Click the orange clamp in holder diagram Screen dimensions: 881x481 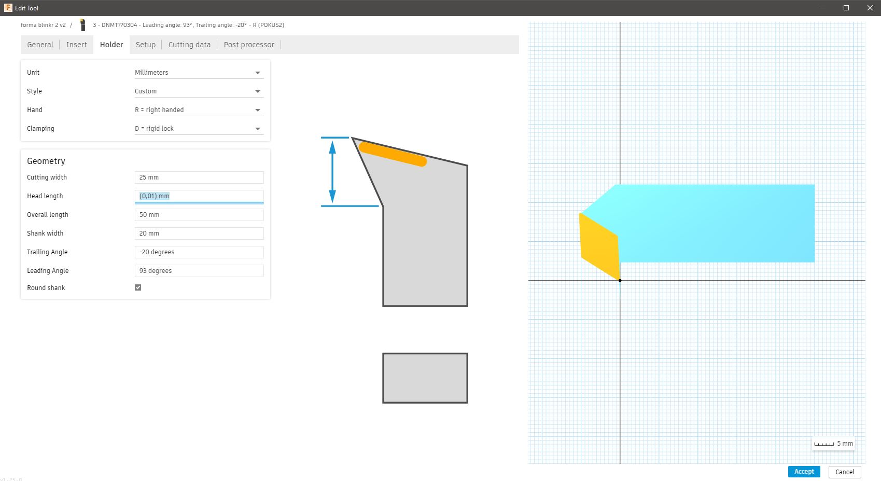coord(393,154)
